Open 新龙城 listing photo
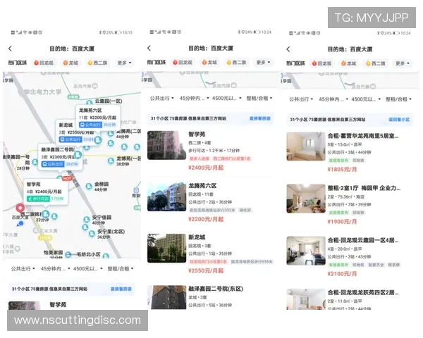 [166, 249]
